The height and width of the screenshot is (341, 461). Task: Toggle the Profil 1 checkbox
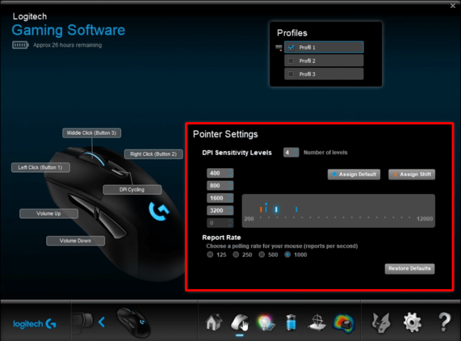pyautogui.click(x=291, y=47)
